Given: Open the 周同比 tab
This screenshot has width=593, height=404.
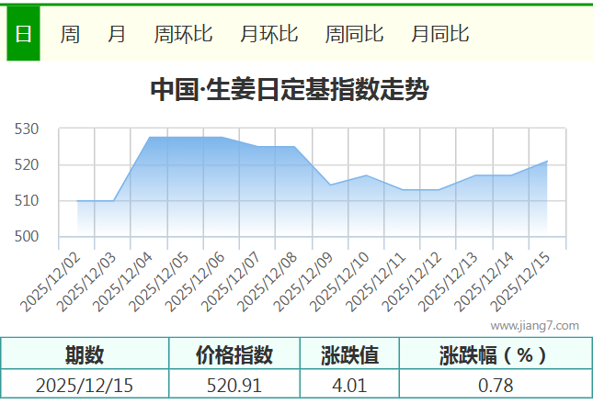Looking at the screenshot, I should point(354,35).
